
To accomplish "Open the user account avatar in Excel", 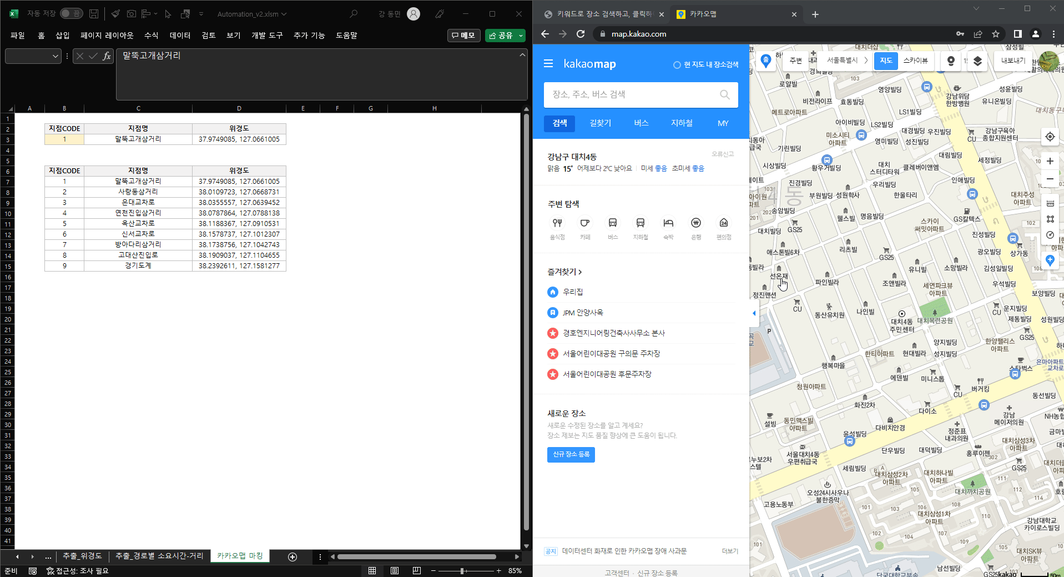I will point(414,14).
